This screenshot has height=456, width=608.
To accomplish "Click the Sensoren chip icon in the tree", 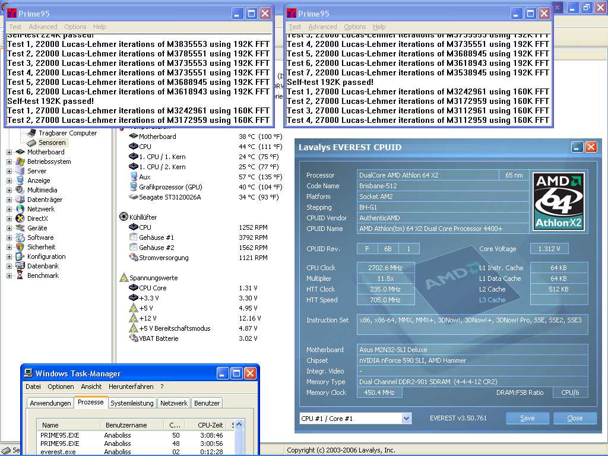I will tap(31, 142).
